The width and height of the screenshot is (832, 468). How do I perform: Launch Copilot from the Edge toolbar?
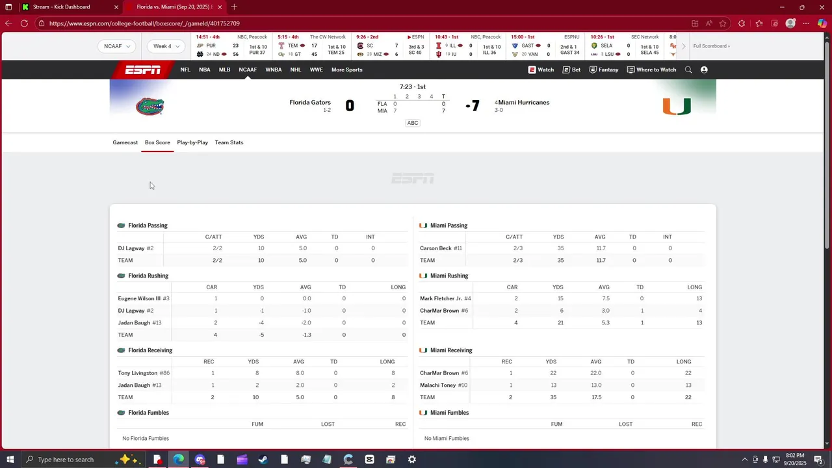click(822, 23)
